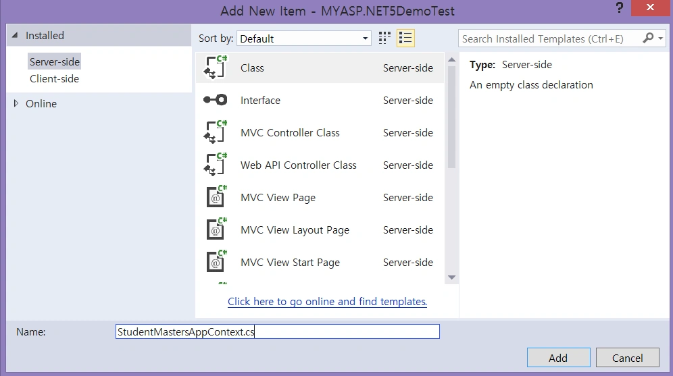Select the Interface template icon
This screenshot has height=376, width=673.
pos(215,100)
